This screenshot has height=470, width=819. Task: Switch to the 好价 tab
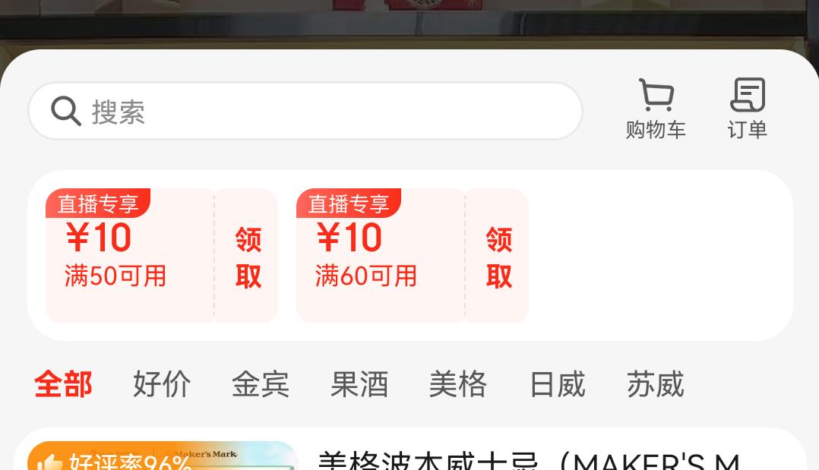click(162, 384)
